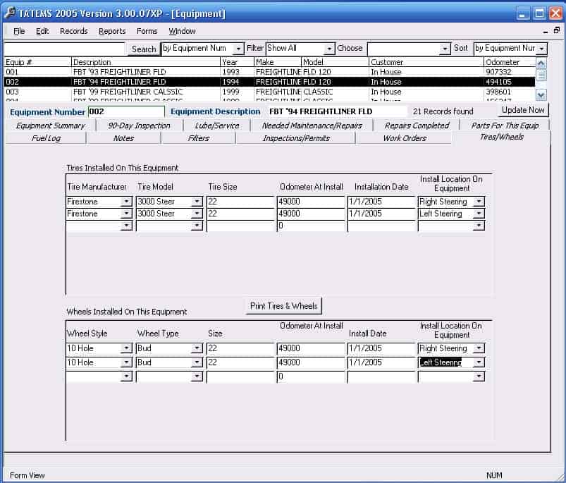Click the Search button
The image size is (566, 483).
[144, 49]
